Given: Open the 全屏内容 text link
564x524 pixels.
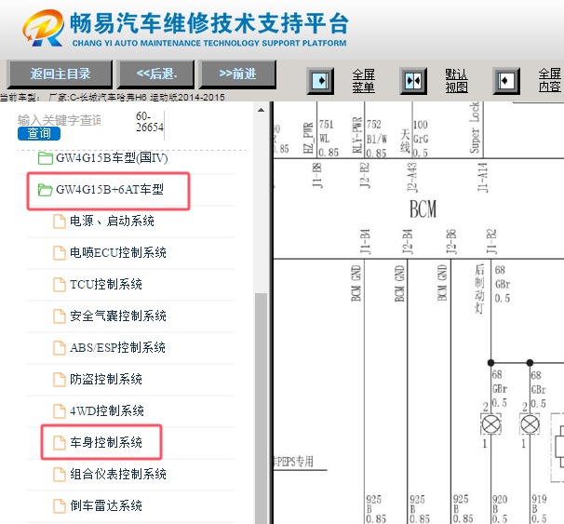Looking at the screenshot, I should point(550,81).
